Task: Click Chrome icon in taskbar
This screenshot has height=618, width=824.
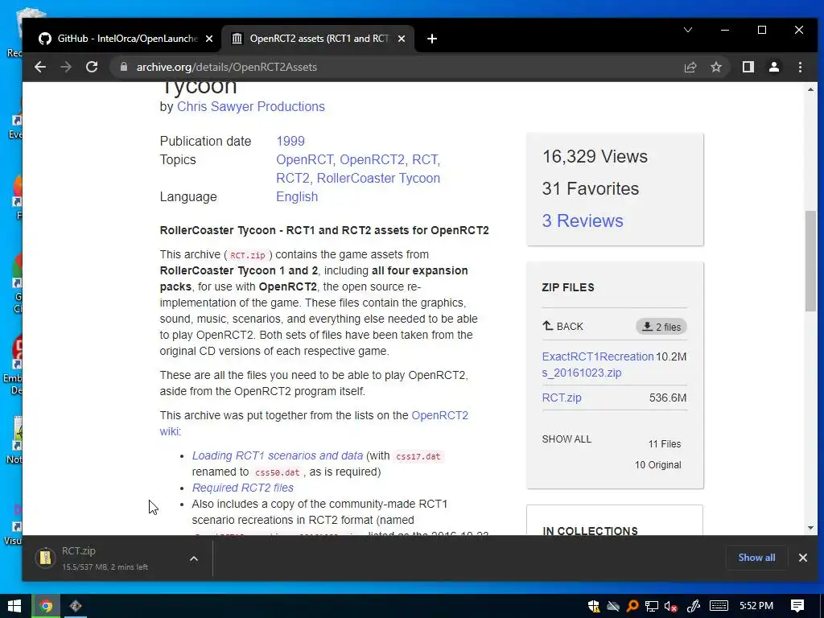Action: click(46, 606)
